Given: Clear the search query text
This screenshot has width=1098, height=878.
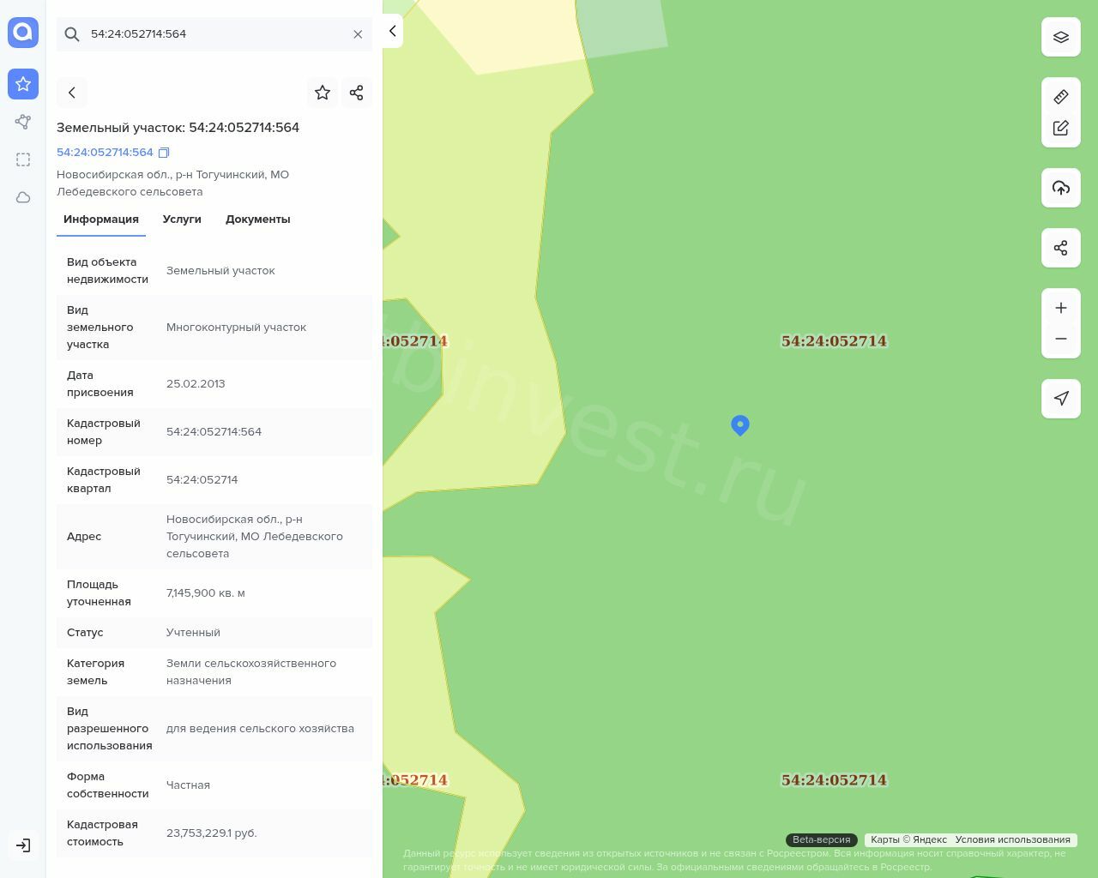Looking at the screenshot, I should coord(358,34).
